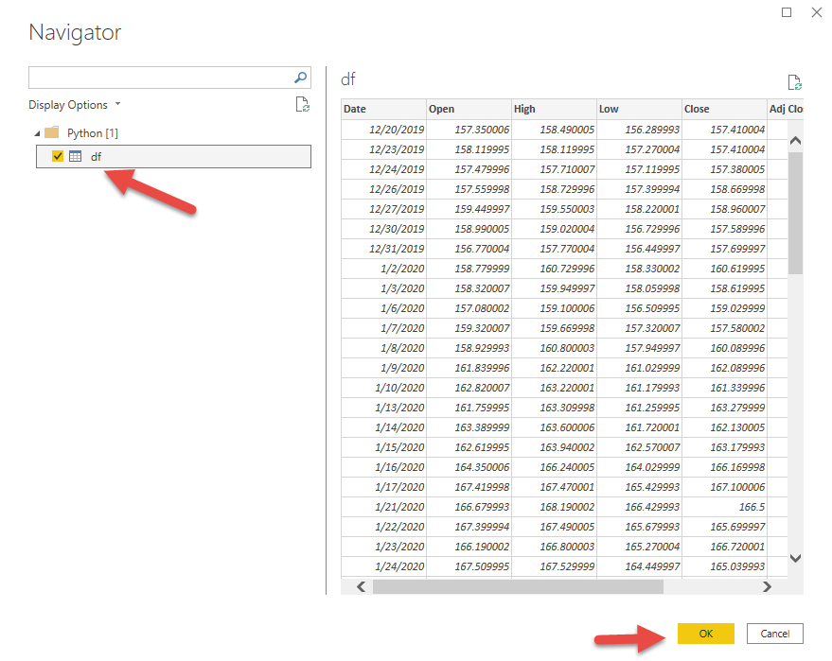Confirm with the OK button
The width and height of the screenshot is (832, 661).
(706, 634)
